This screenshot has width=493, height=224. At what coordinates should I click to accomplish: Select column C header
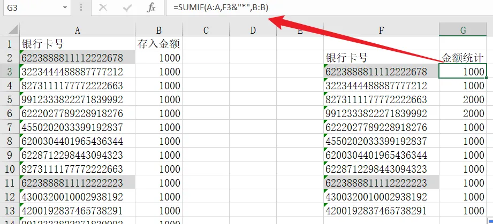pos(206,30)
